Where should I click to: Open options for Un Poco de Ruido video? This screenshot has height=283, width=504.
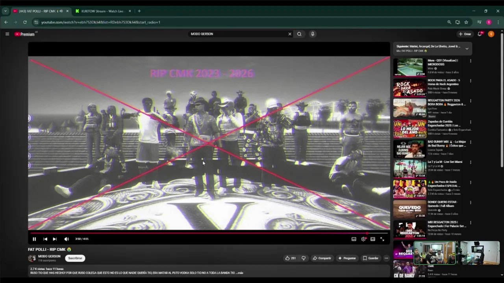click(471, 182)
